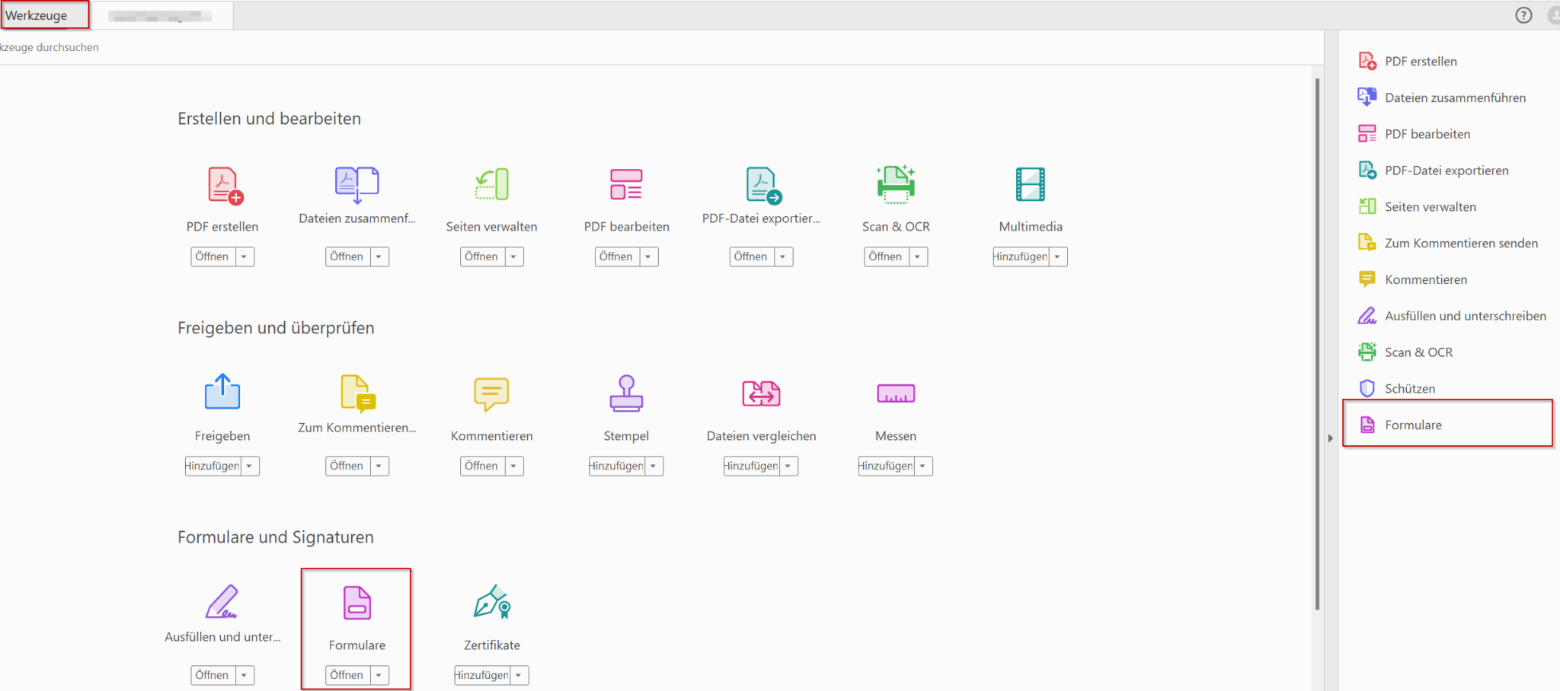Click the Multimedia film icon
Image resolution: width=1560 pixels, height=691 pixels.
coord(1030,185)
